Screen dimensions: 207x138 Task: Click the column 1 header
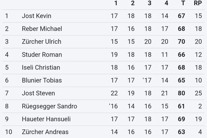pos(116,3)
